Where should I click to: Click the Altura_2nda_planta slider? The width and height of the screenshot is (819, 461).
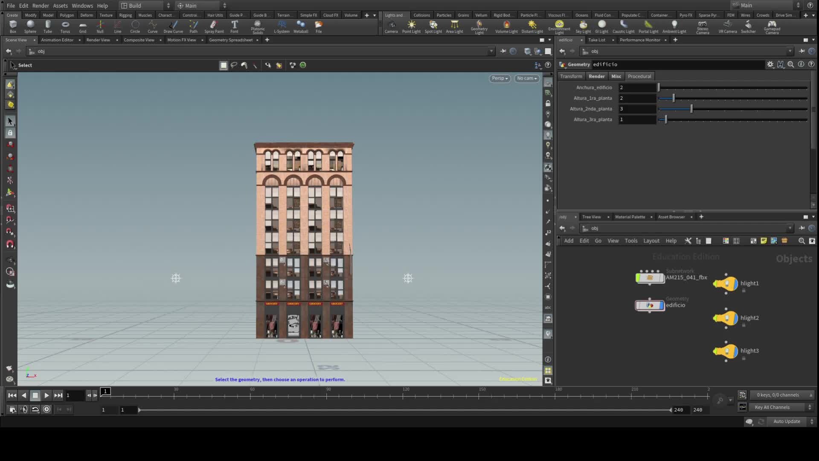tap(690, 108)
